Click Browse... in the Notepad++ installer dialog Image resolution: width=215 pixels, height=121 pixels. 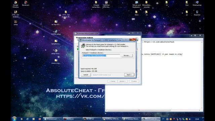[127, 55]
